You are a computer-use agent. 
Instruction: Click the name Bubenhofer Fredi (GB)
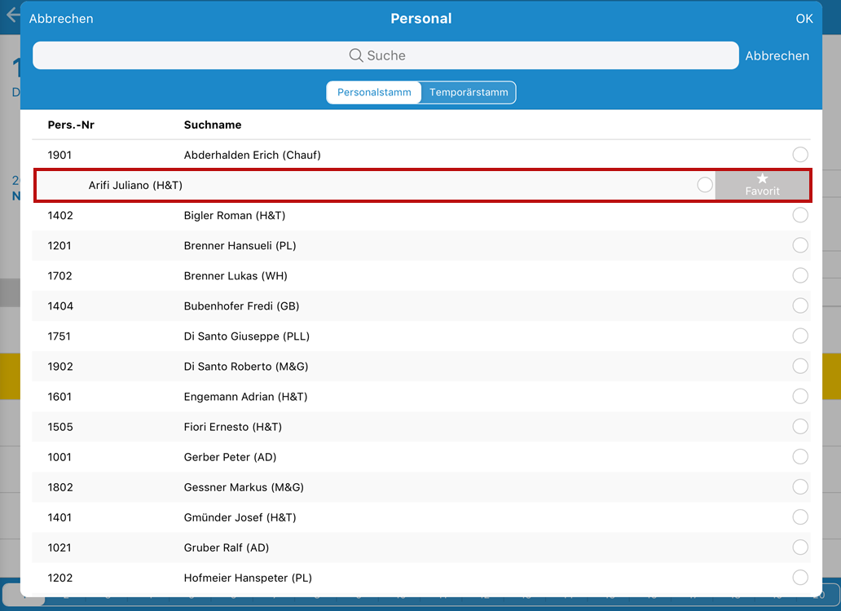pyautogui.click(x=241, y=306)
